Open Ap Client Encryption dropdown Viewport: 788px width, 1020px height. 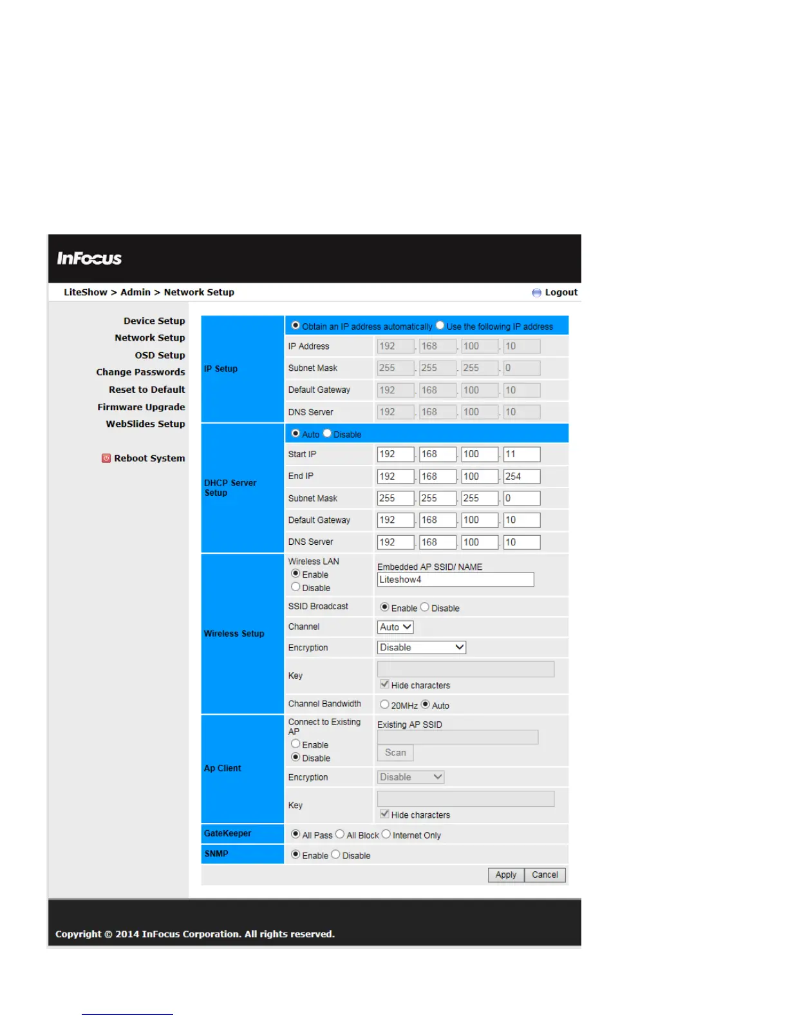pyautogui.click(x=411, y=777)
